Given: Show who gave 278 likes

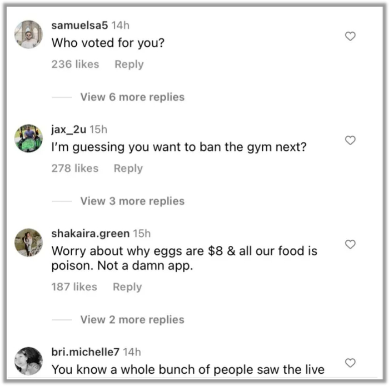Looking at the screenshot, I should tap(75, 168).
